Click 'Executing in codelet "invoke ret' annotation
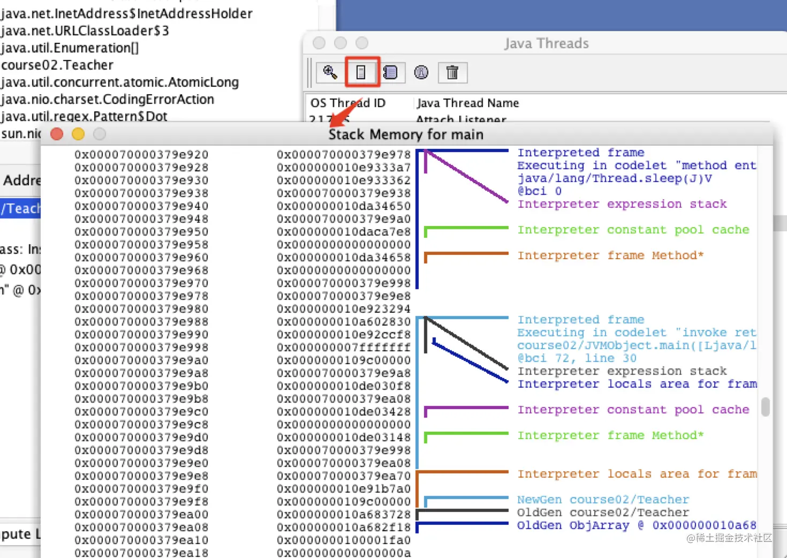 point(637,333)
